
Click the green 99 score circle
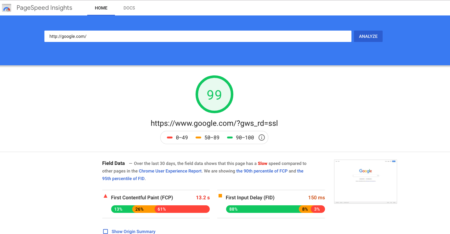point(214,94)
